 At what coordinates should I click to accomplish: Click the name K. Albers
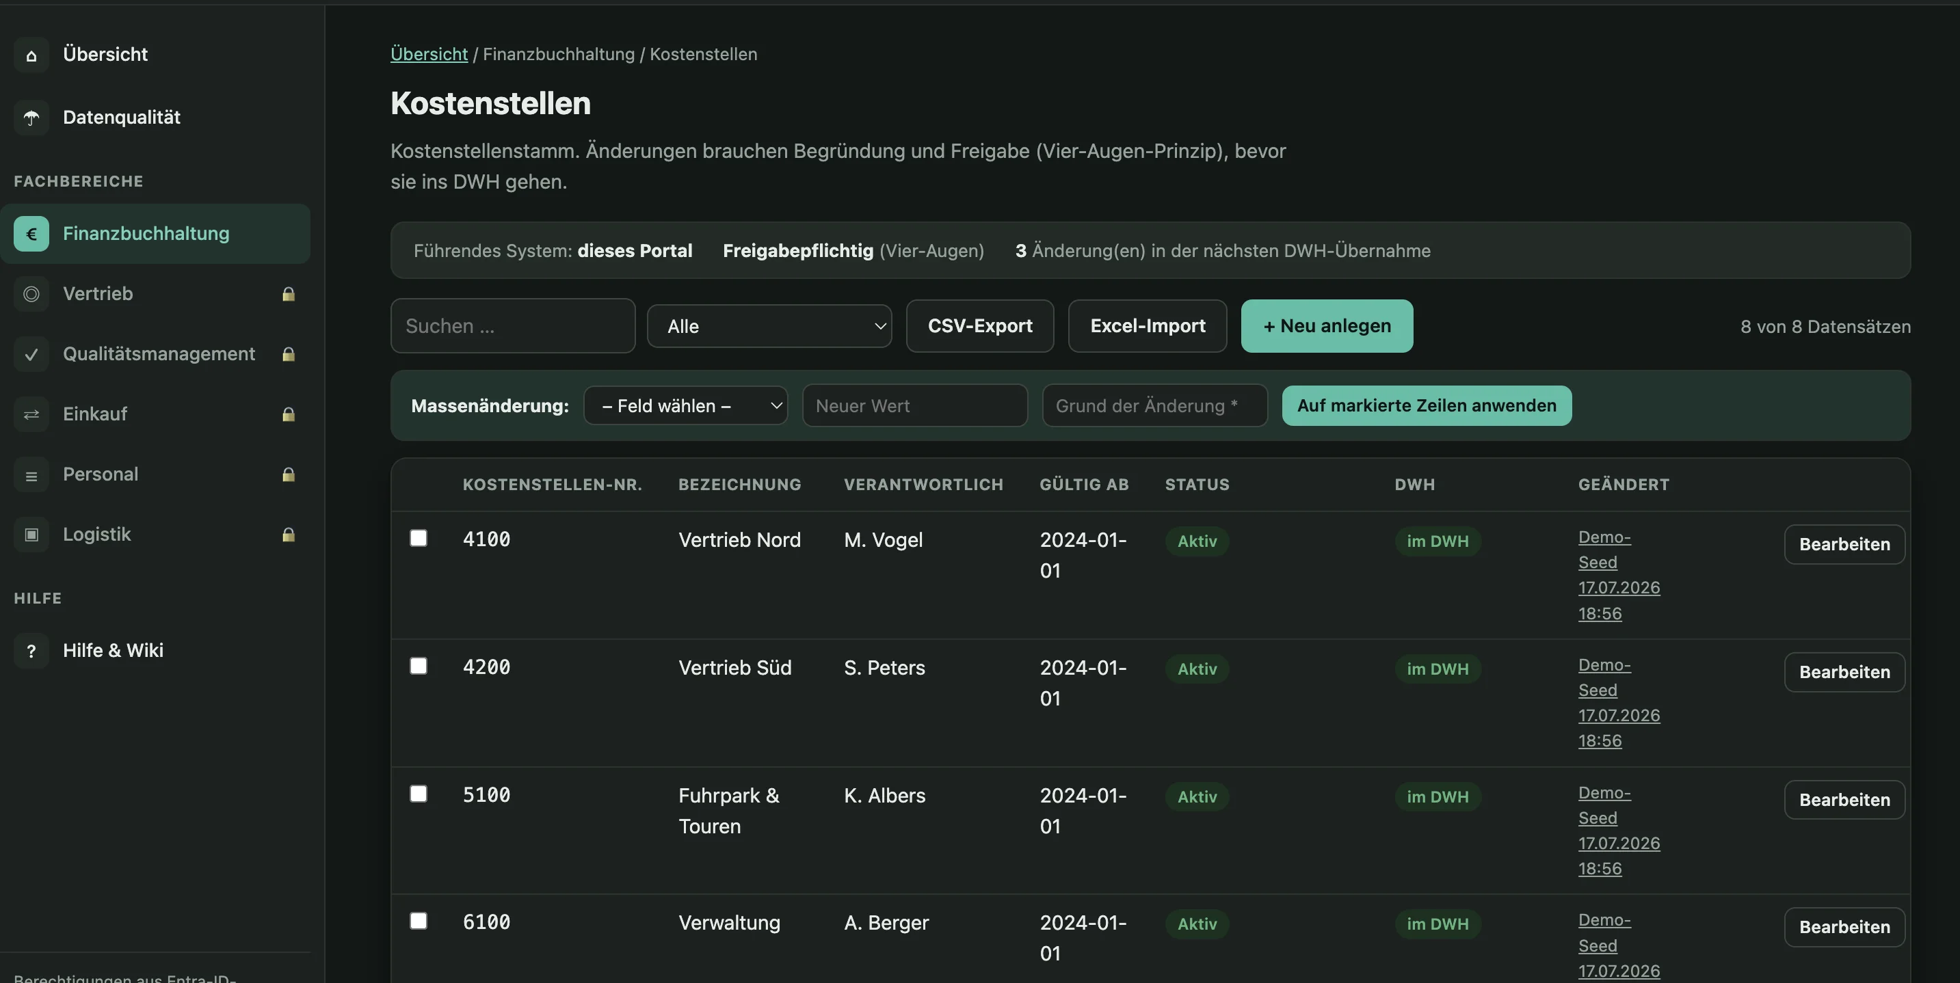885,795
